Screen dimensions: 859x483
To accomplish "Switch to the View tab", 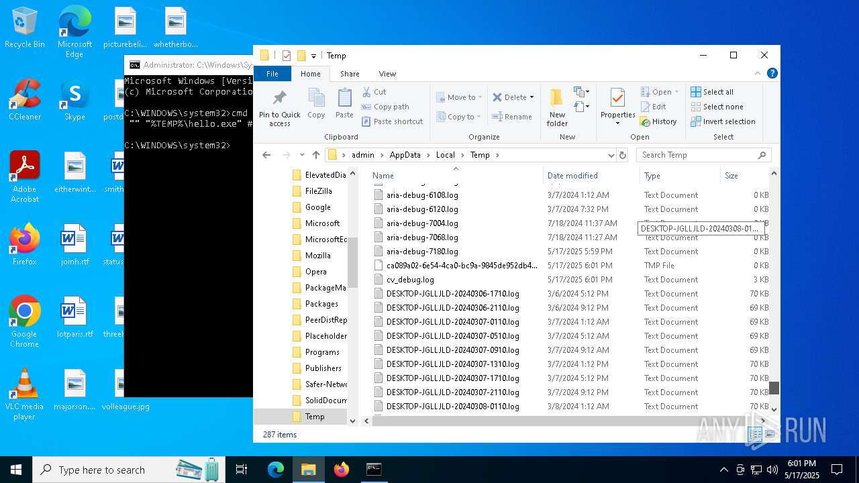I will [x=387, y=74].
